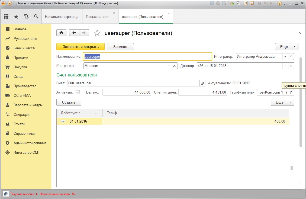Expand the Контрагент dropdown list
The width and height of the screenshot is (306, 199).
[x=169, y=66]
